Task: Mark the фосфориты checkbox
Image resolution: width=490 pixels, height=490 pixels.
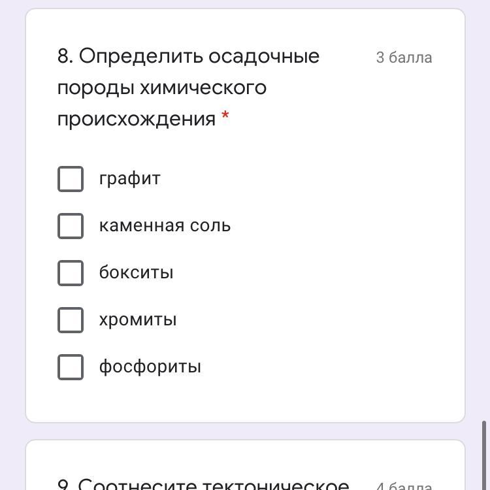Action: click(x=71, y=367)
